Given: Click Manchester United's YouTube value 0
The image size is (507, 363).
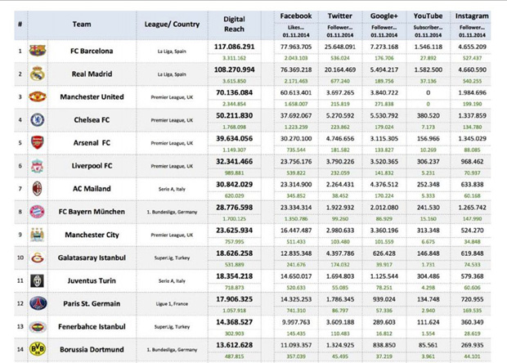Looking at the screenshot, I should (428, 92).
